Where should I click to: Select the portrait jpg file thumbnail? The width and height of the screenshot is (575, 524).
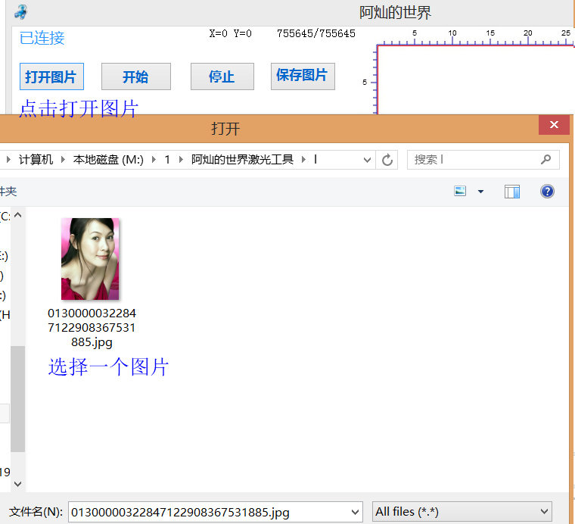click(90, 259)
